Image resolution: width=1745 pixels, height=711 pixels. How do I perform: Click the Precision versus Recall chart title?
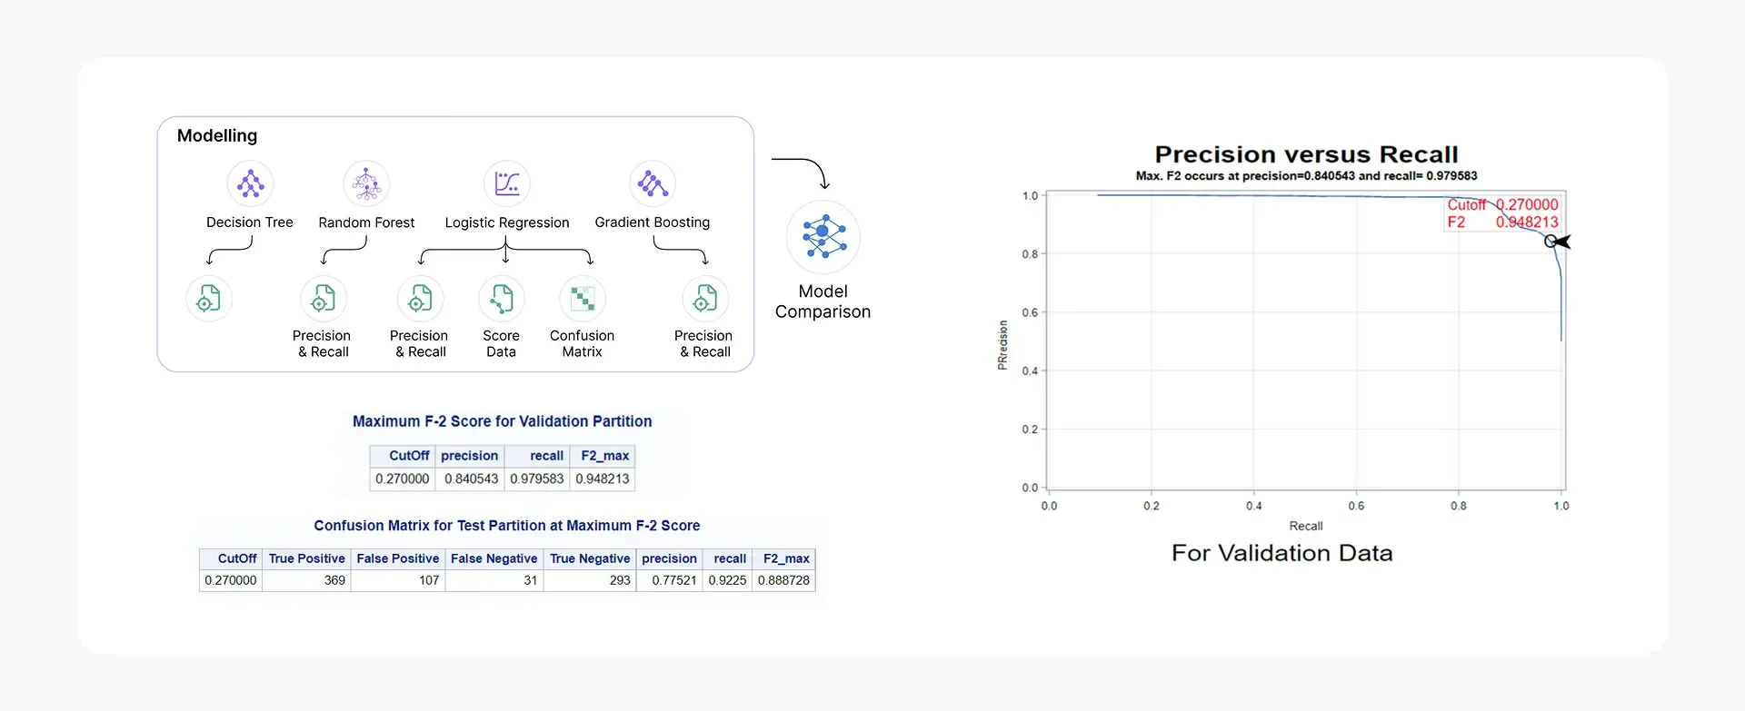(1306, 154)
